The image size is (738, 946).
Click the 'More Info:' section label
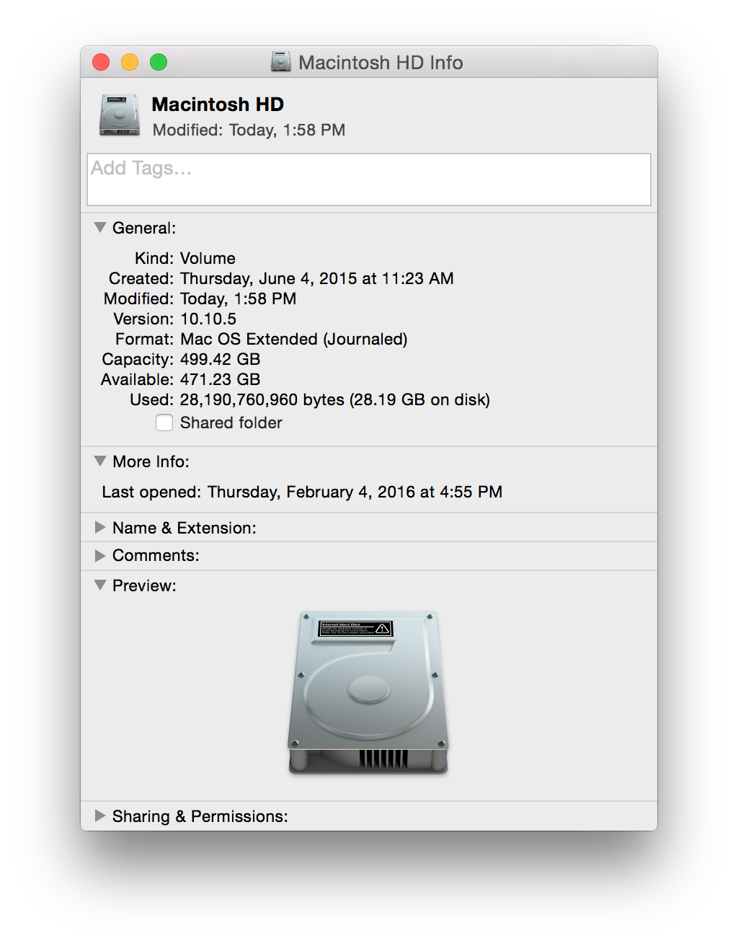point(151,461)
